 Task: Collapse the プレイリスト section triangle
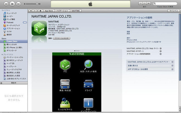click(2, 55)
